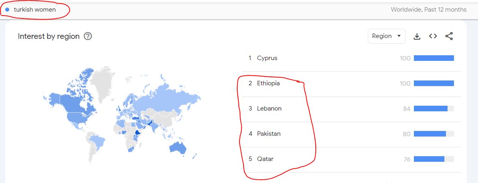Open the Region dropdown
Viewport: 478px width, 183px height.
[386, 36]
